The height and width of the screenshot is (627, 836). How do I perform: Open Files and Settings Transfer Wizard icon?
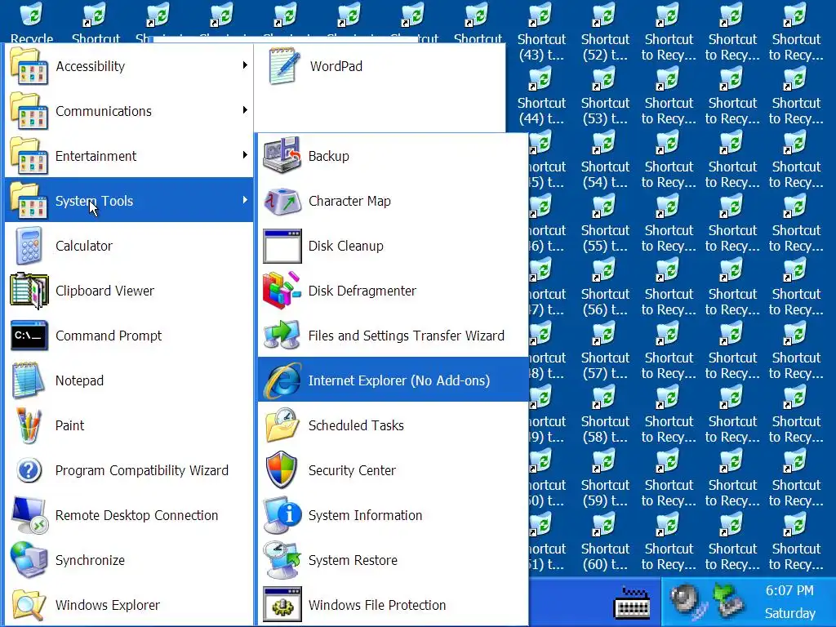click(x=282, y=336)
